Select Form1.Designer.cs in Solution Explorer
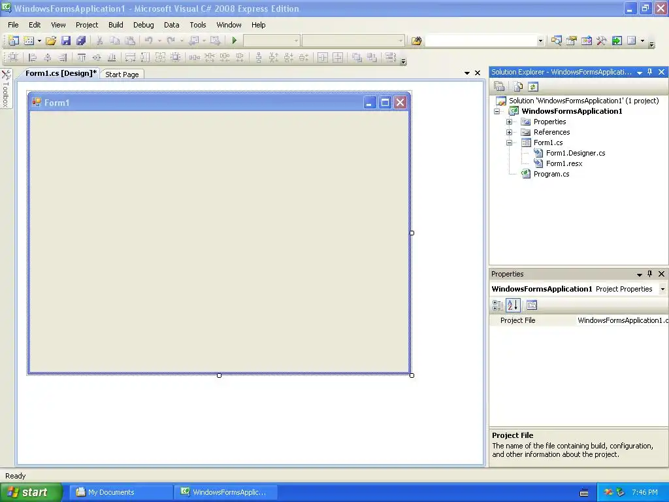Screen dimensions: 669x502 coord(576,153)
